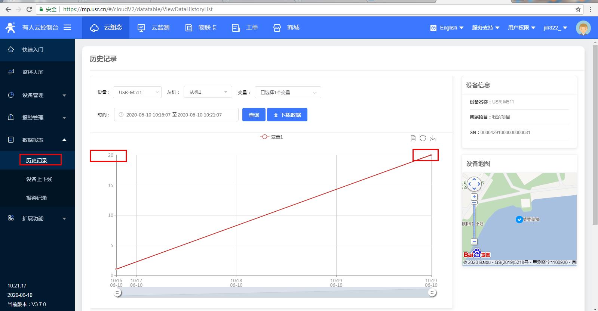The width and height of the screenshot is (598, 311).
Task: Click the chart data view icon
Action: click(413, 138)
